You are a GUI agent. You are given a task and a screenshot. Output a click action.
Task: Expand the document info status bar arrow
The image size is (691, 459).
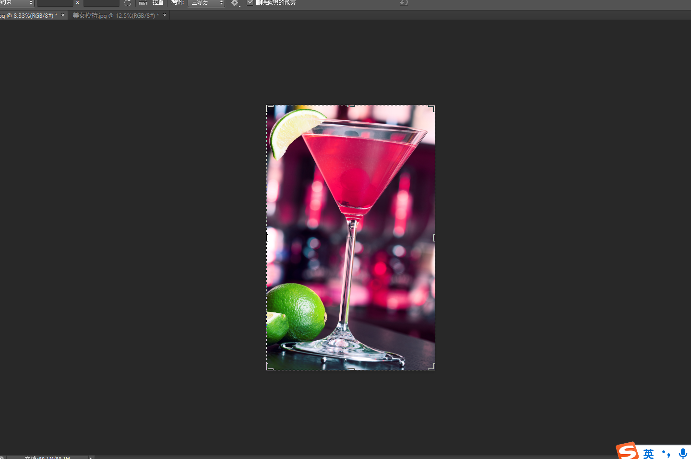(x=91, y=457)
